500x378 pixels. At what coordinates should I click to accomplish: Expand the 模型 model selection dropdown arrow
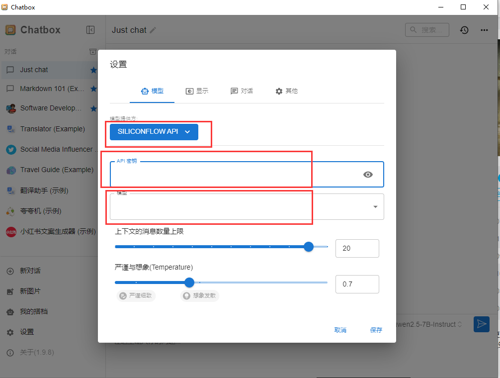point(375,207)
